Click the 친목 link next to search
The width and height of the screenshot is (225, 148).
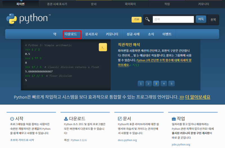tap(213, 20)
